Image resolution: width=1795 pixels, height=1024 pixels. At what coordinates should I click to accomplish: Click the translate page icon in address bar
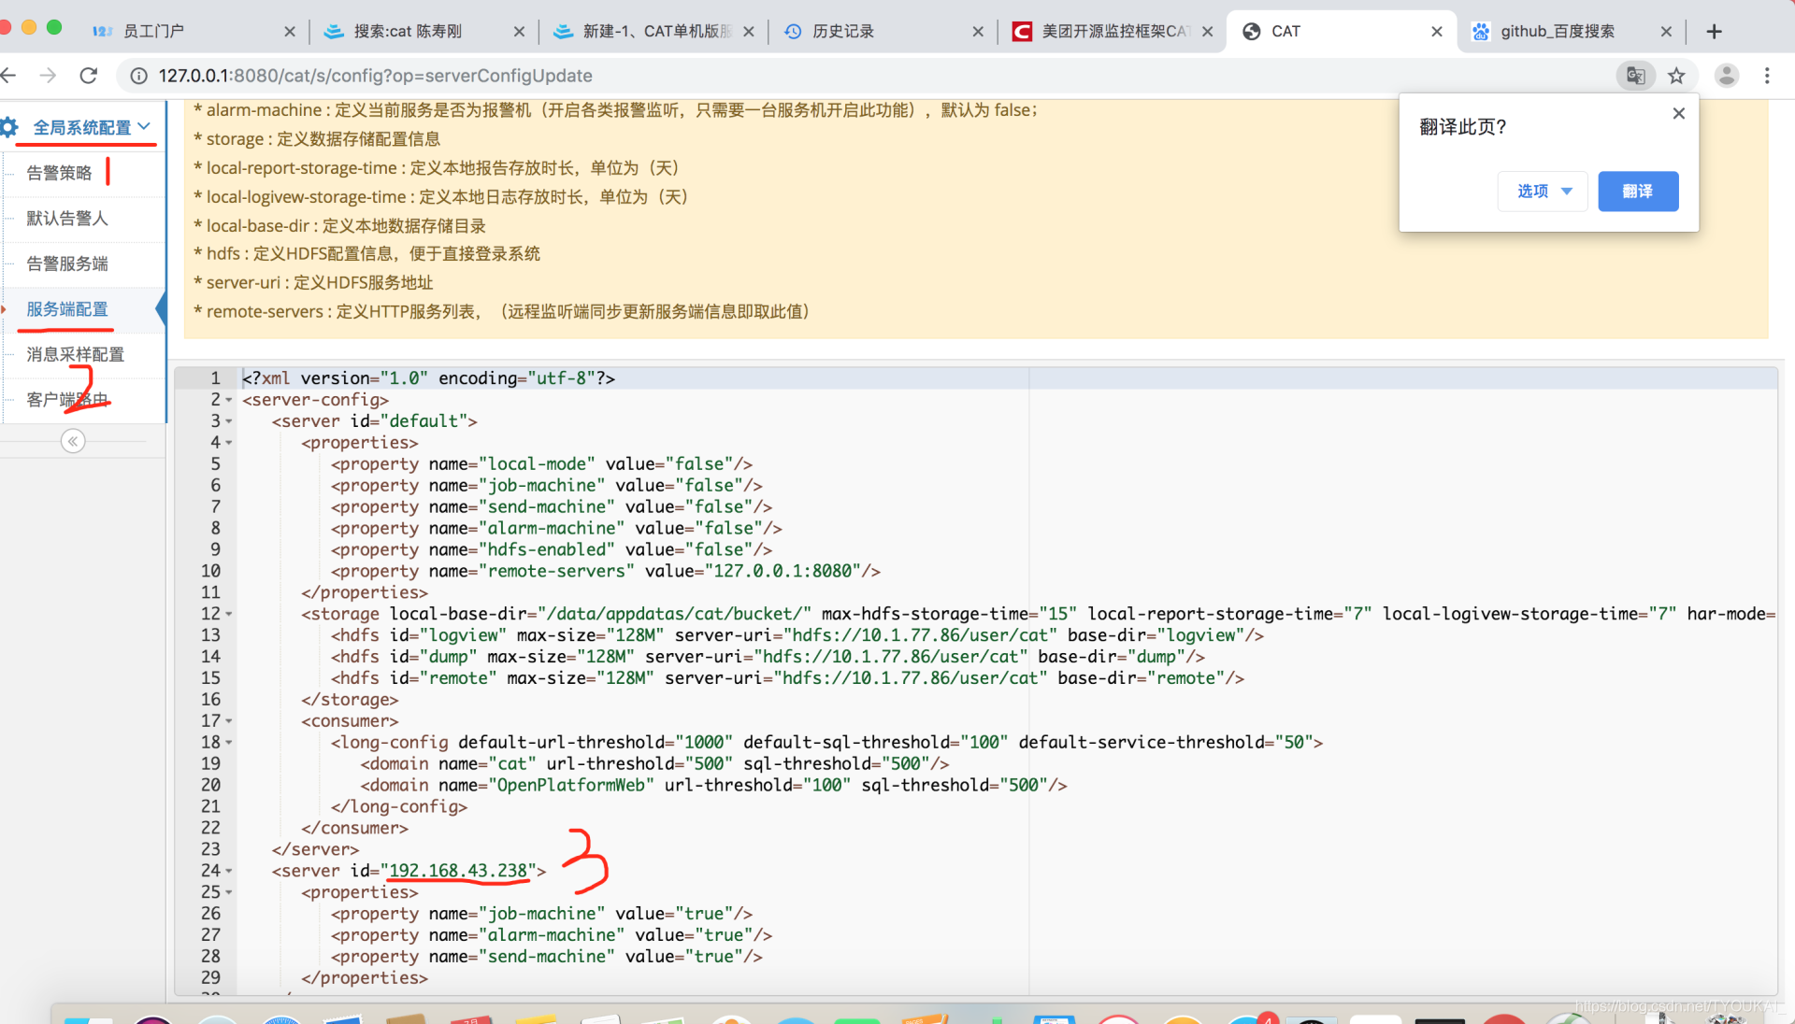click(1635, 76)
